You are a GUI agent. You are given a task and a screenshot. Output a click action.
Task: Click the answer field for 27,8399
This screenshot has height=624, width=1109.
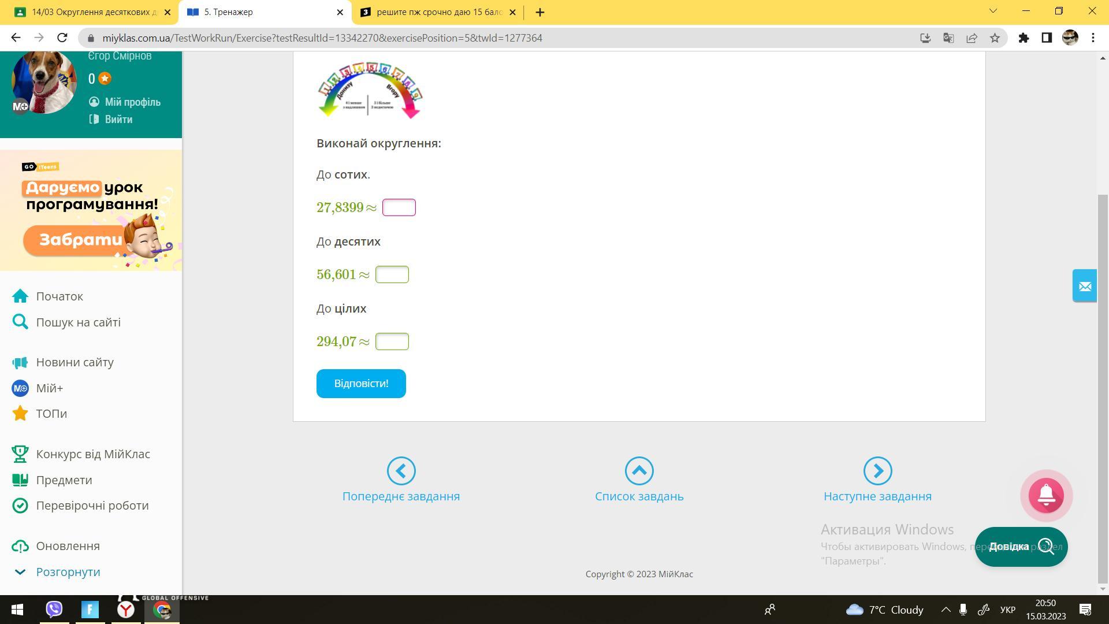399,207
